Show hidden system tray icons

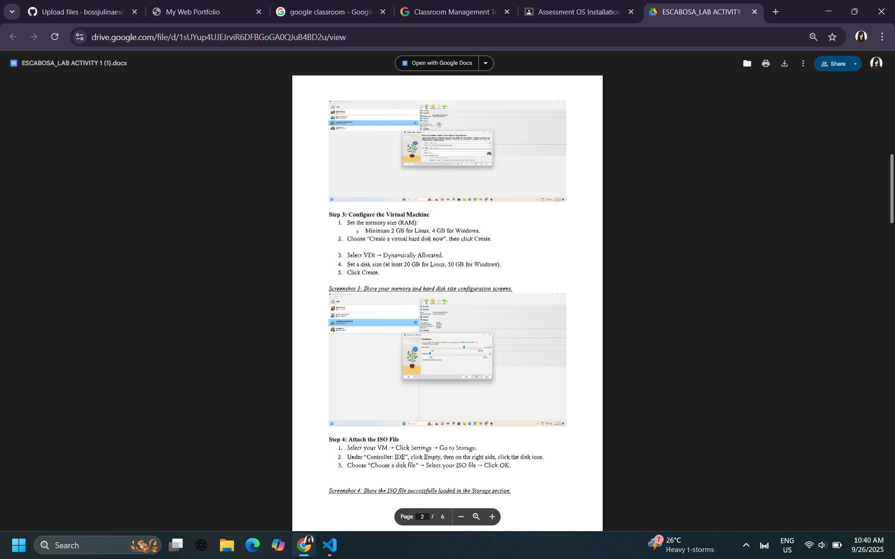point(746,545)
